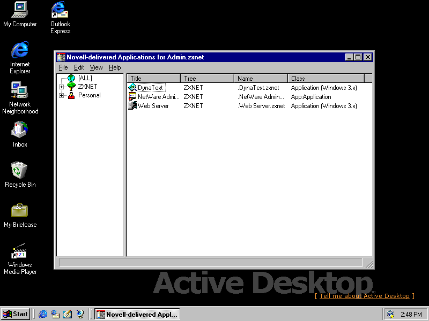Expand the ZXNET tree node
Viewport: 429px width, 321px height.
point(61,87)
